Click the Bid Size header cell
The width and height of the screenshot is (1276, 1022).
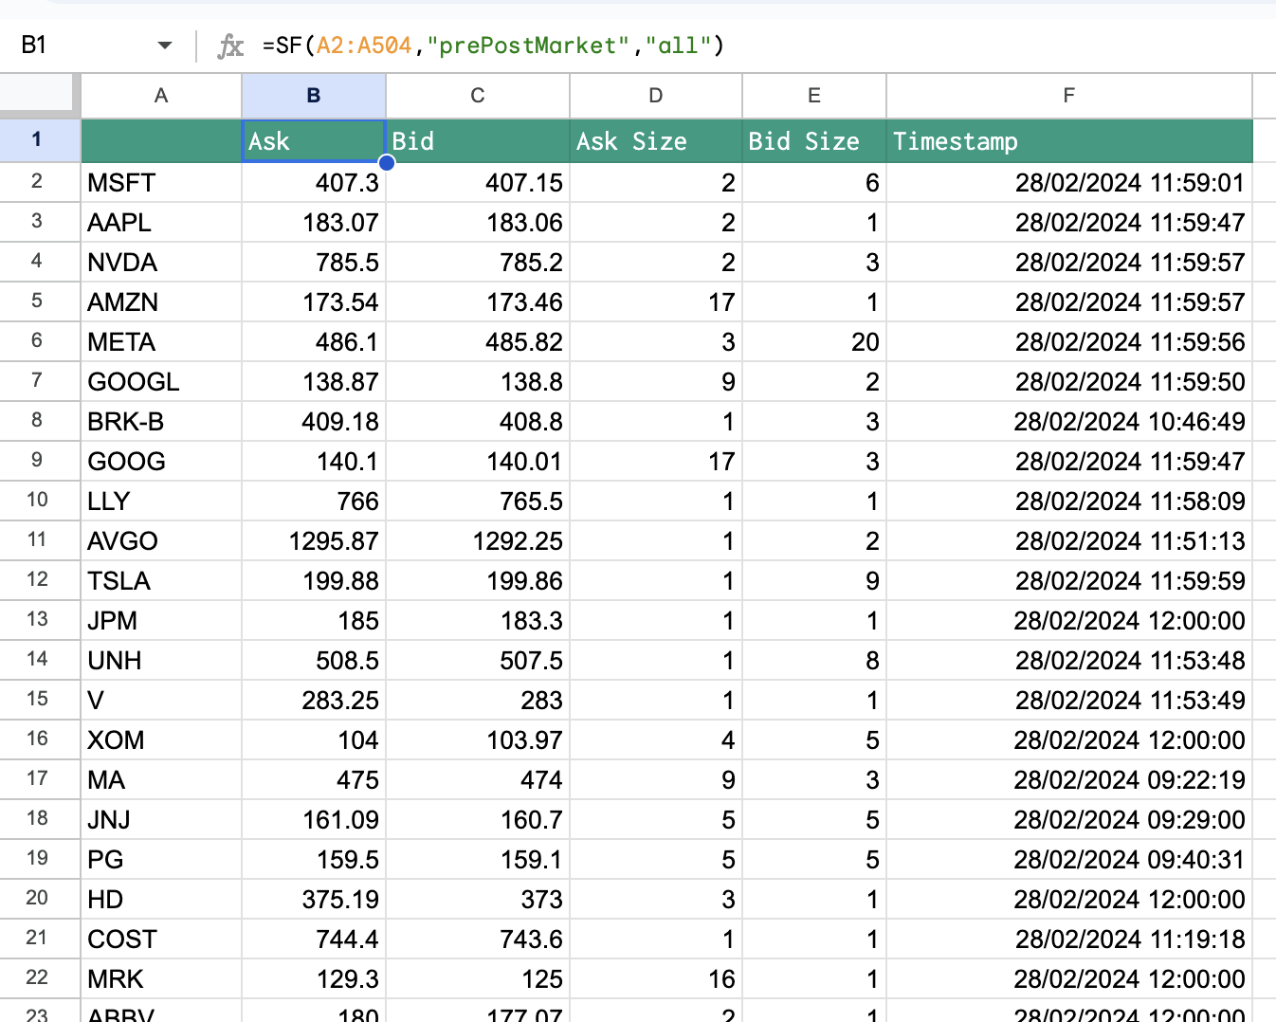click(814, 141)
